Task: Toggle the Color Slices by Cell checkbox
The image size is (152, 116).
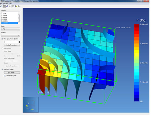Action: (5, 76)
